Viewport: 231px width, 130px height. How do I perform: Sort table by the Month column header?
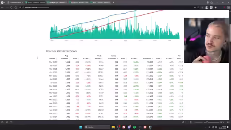(52, 58)
